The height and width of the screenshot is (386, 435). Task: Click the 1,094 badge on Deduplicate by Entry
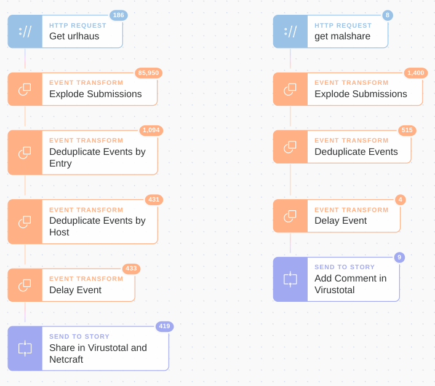(x=151, y=130)
